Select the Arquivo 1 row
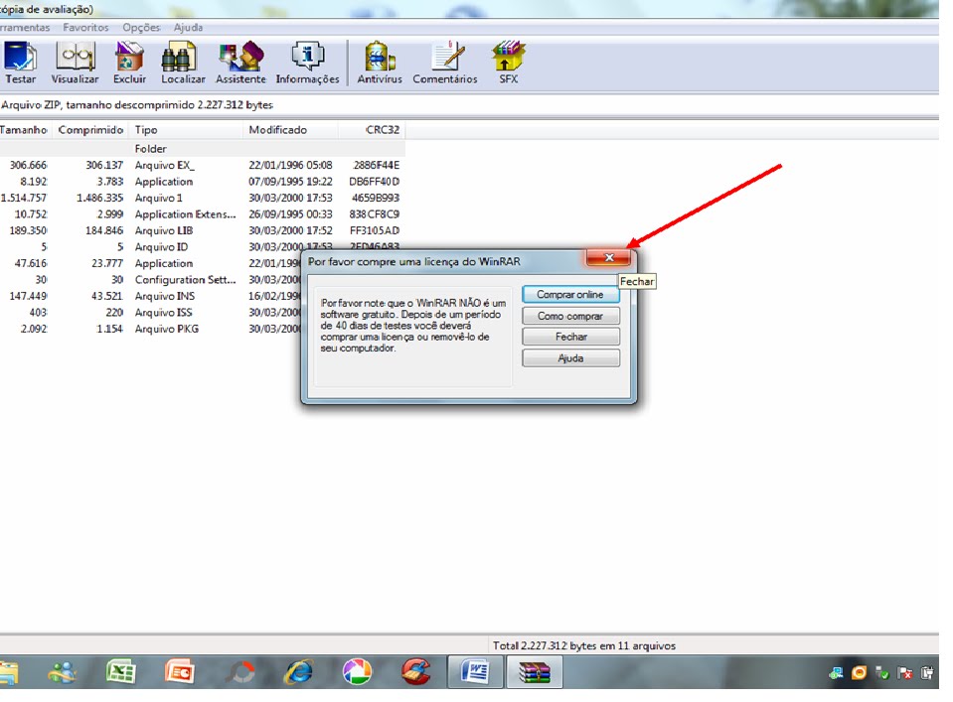This screenshot has width=953, height=702. click(x=203, y=198)
